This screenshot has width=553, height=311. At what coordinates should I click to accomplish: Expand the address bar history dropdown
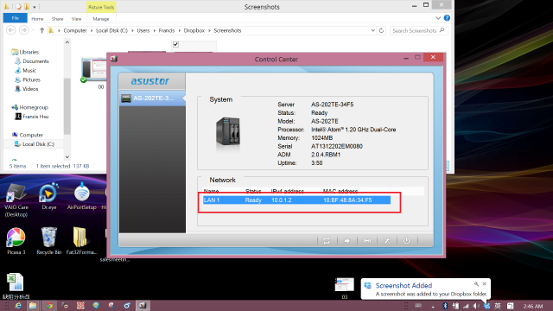(x=372, y=31)
